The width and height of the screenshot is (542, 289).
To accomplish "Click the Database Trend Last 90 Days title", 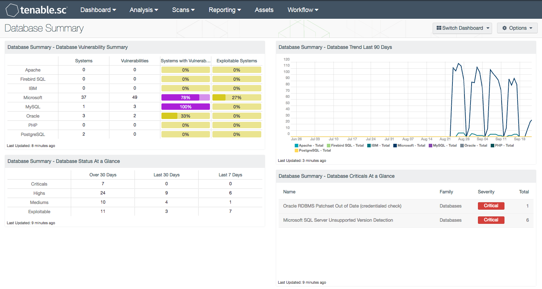I will (x=335, y=47).
